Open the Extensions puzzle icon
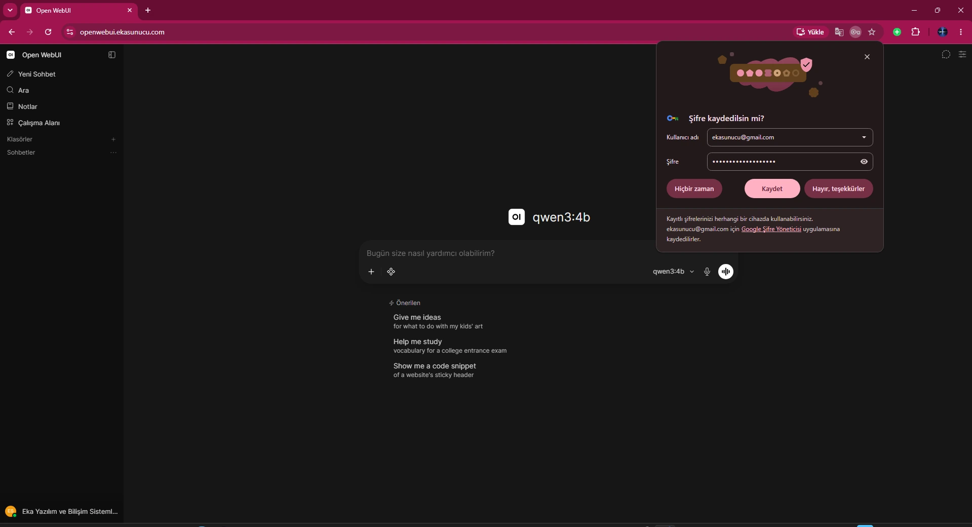Screen dimensions: 972x527 tap(915, 32)
